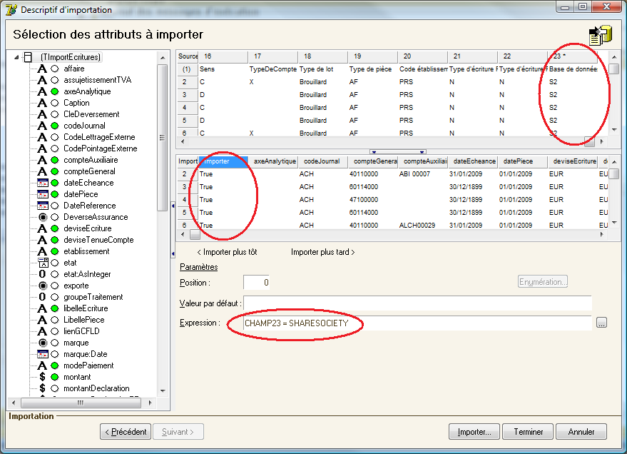Click the boolean icon beside DeverseAssurance
This screenshot has width=627, height=454.
tap(42, 217)
